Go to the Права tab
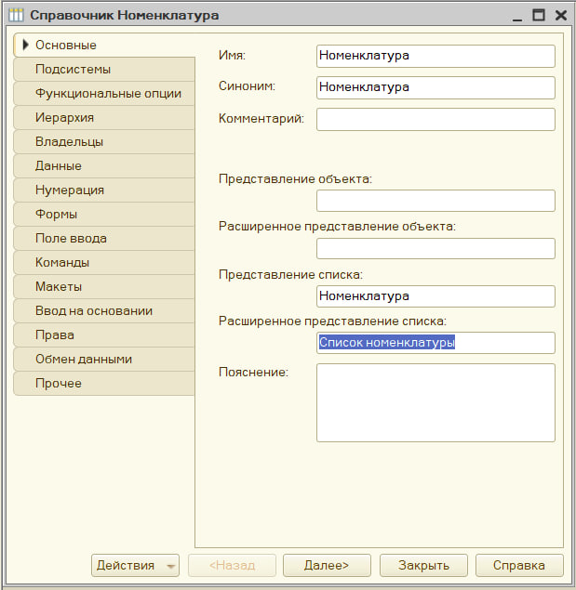 tap(104, 334)
